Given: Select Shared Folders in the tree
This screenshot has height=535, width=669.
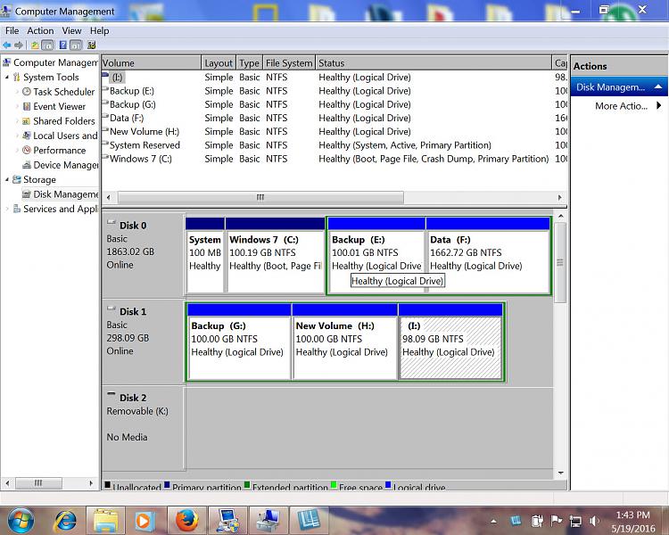Looking at the screenshot, I should pos(64,121).
